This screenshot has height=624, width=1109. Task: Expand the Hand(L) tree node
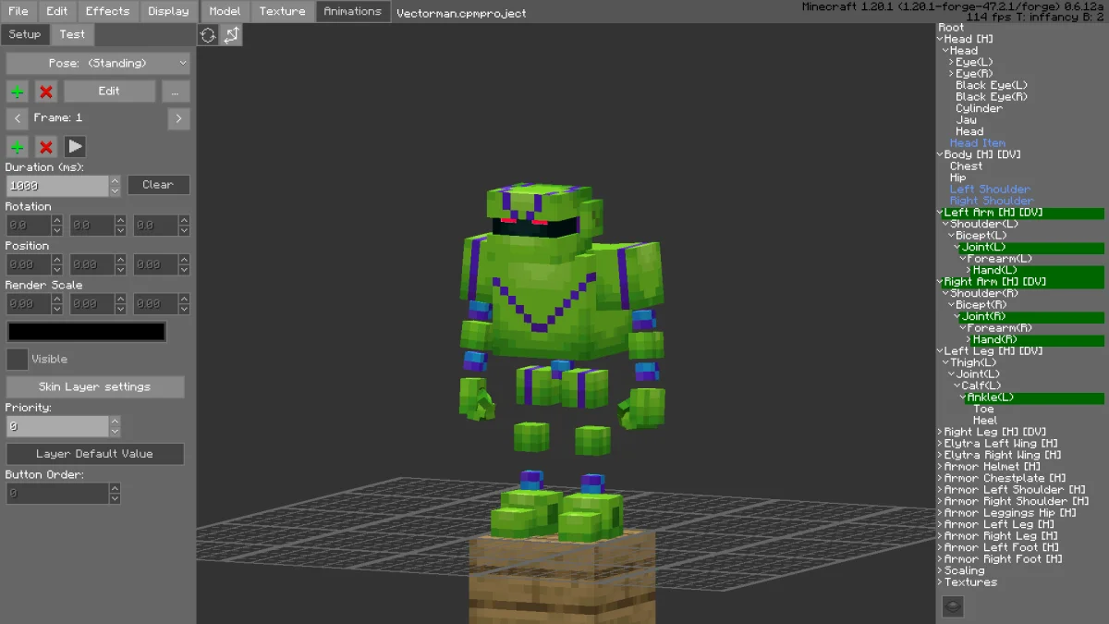point(969,270)
